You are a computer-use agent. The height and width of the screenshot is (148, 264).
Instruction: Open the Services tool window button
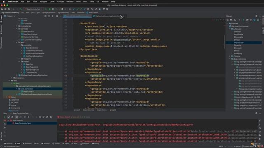pos(8,143)
